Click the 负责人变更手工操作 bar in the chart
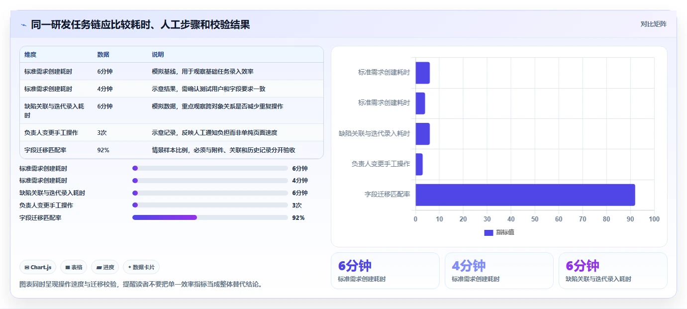This screenshot has height=309, width=687. [419, 164]
